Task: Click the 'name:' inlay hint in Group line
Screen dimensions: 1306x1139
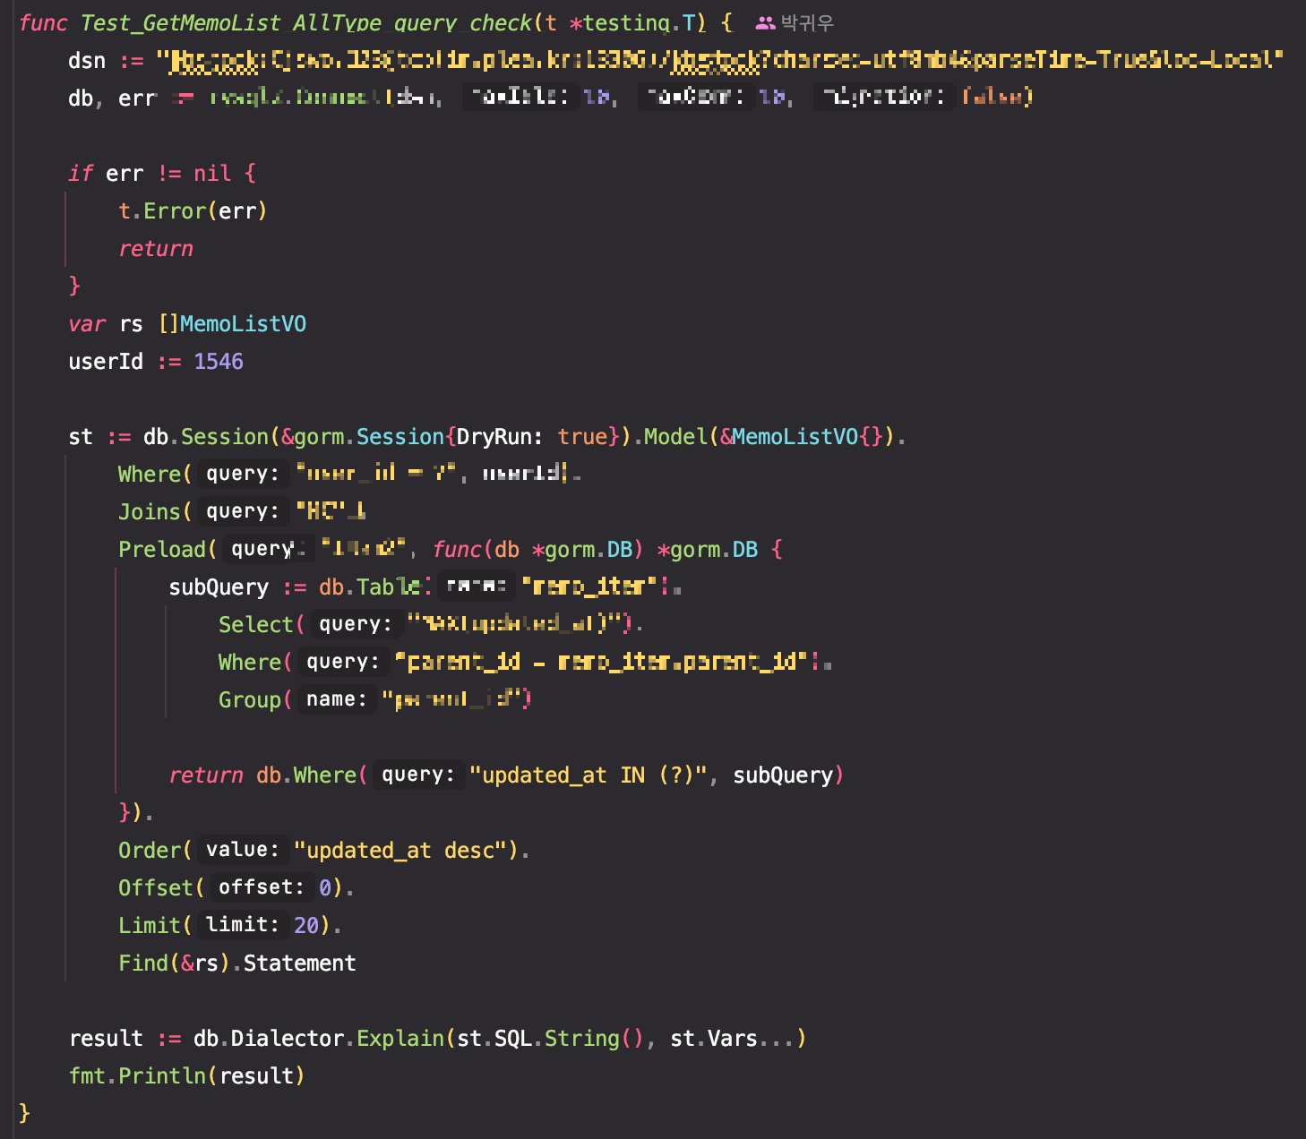Action: [337, 699]
